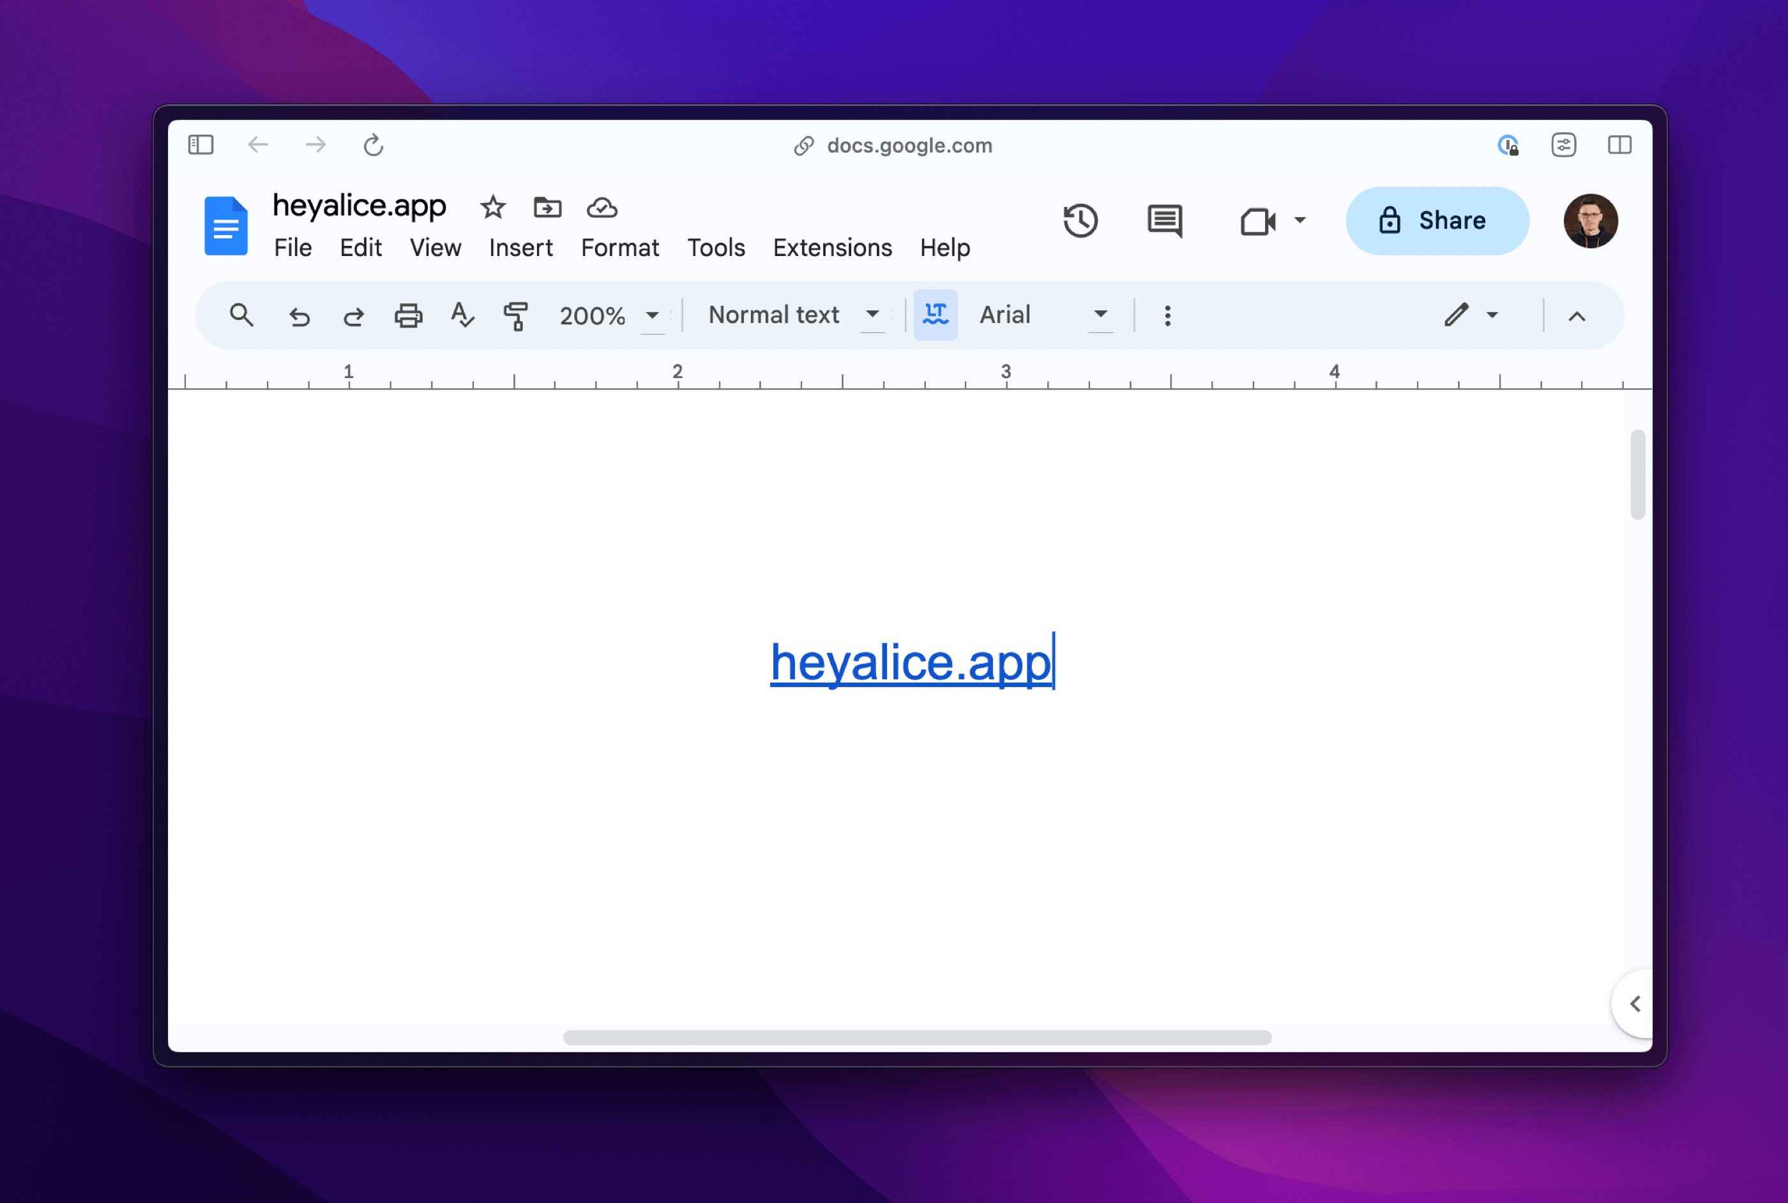Click the redo arrow icon
1788x1203 pixels.
353,316
